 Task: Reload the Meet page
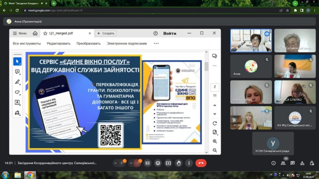[x=17, y=10]
